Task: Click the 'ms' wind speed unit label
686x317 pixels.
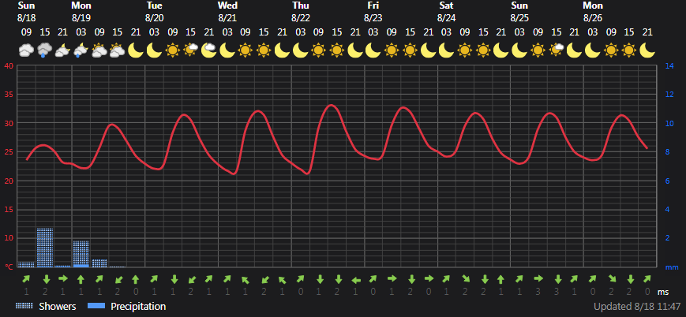Action: pyautogui.click(x=663, y=292)
